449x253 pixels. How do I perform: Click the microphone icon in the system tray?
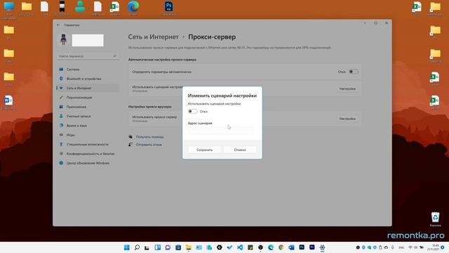[x=393, y=247]
